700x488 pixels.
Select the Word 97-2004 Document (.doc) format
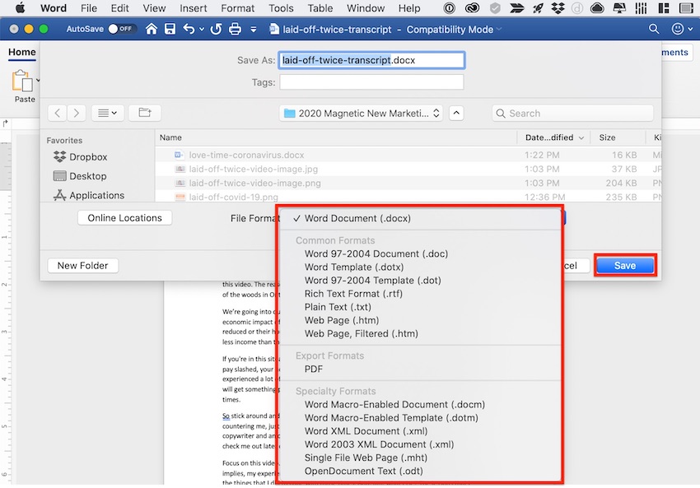tap(376, 253)
